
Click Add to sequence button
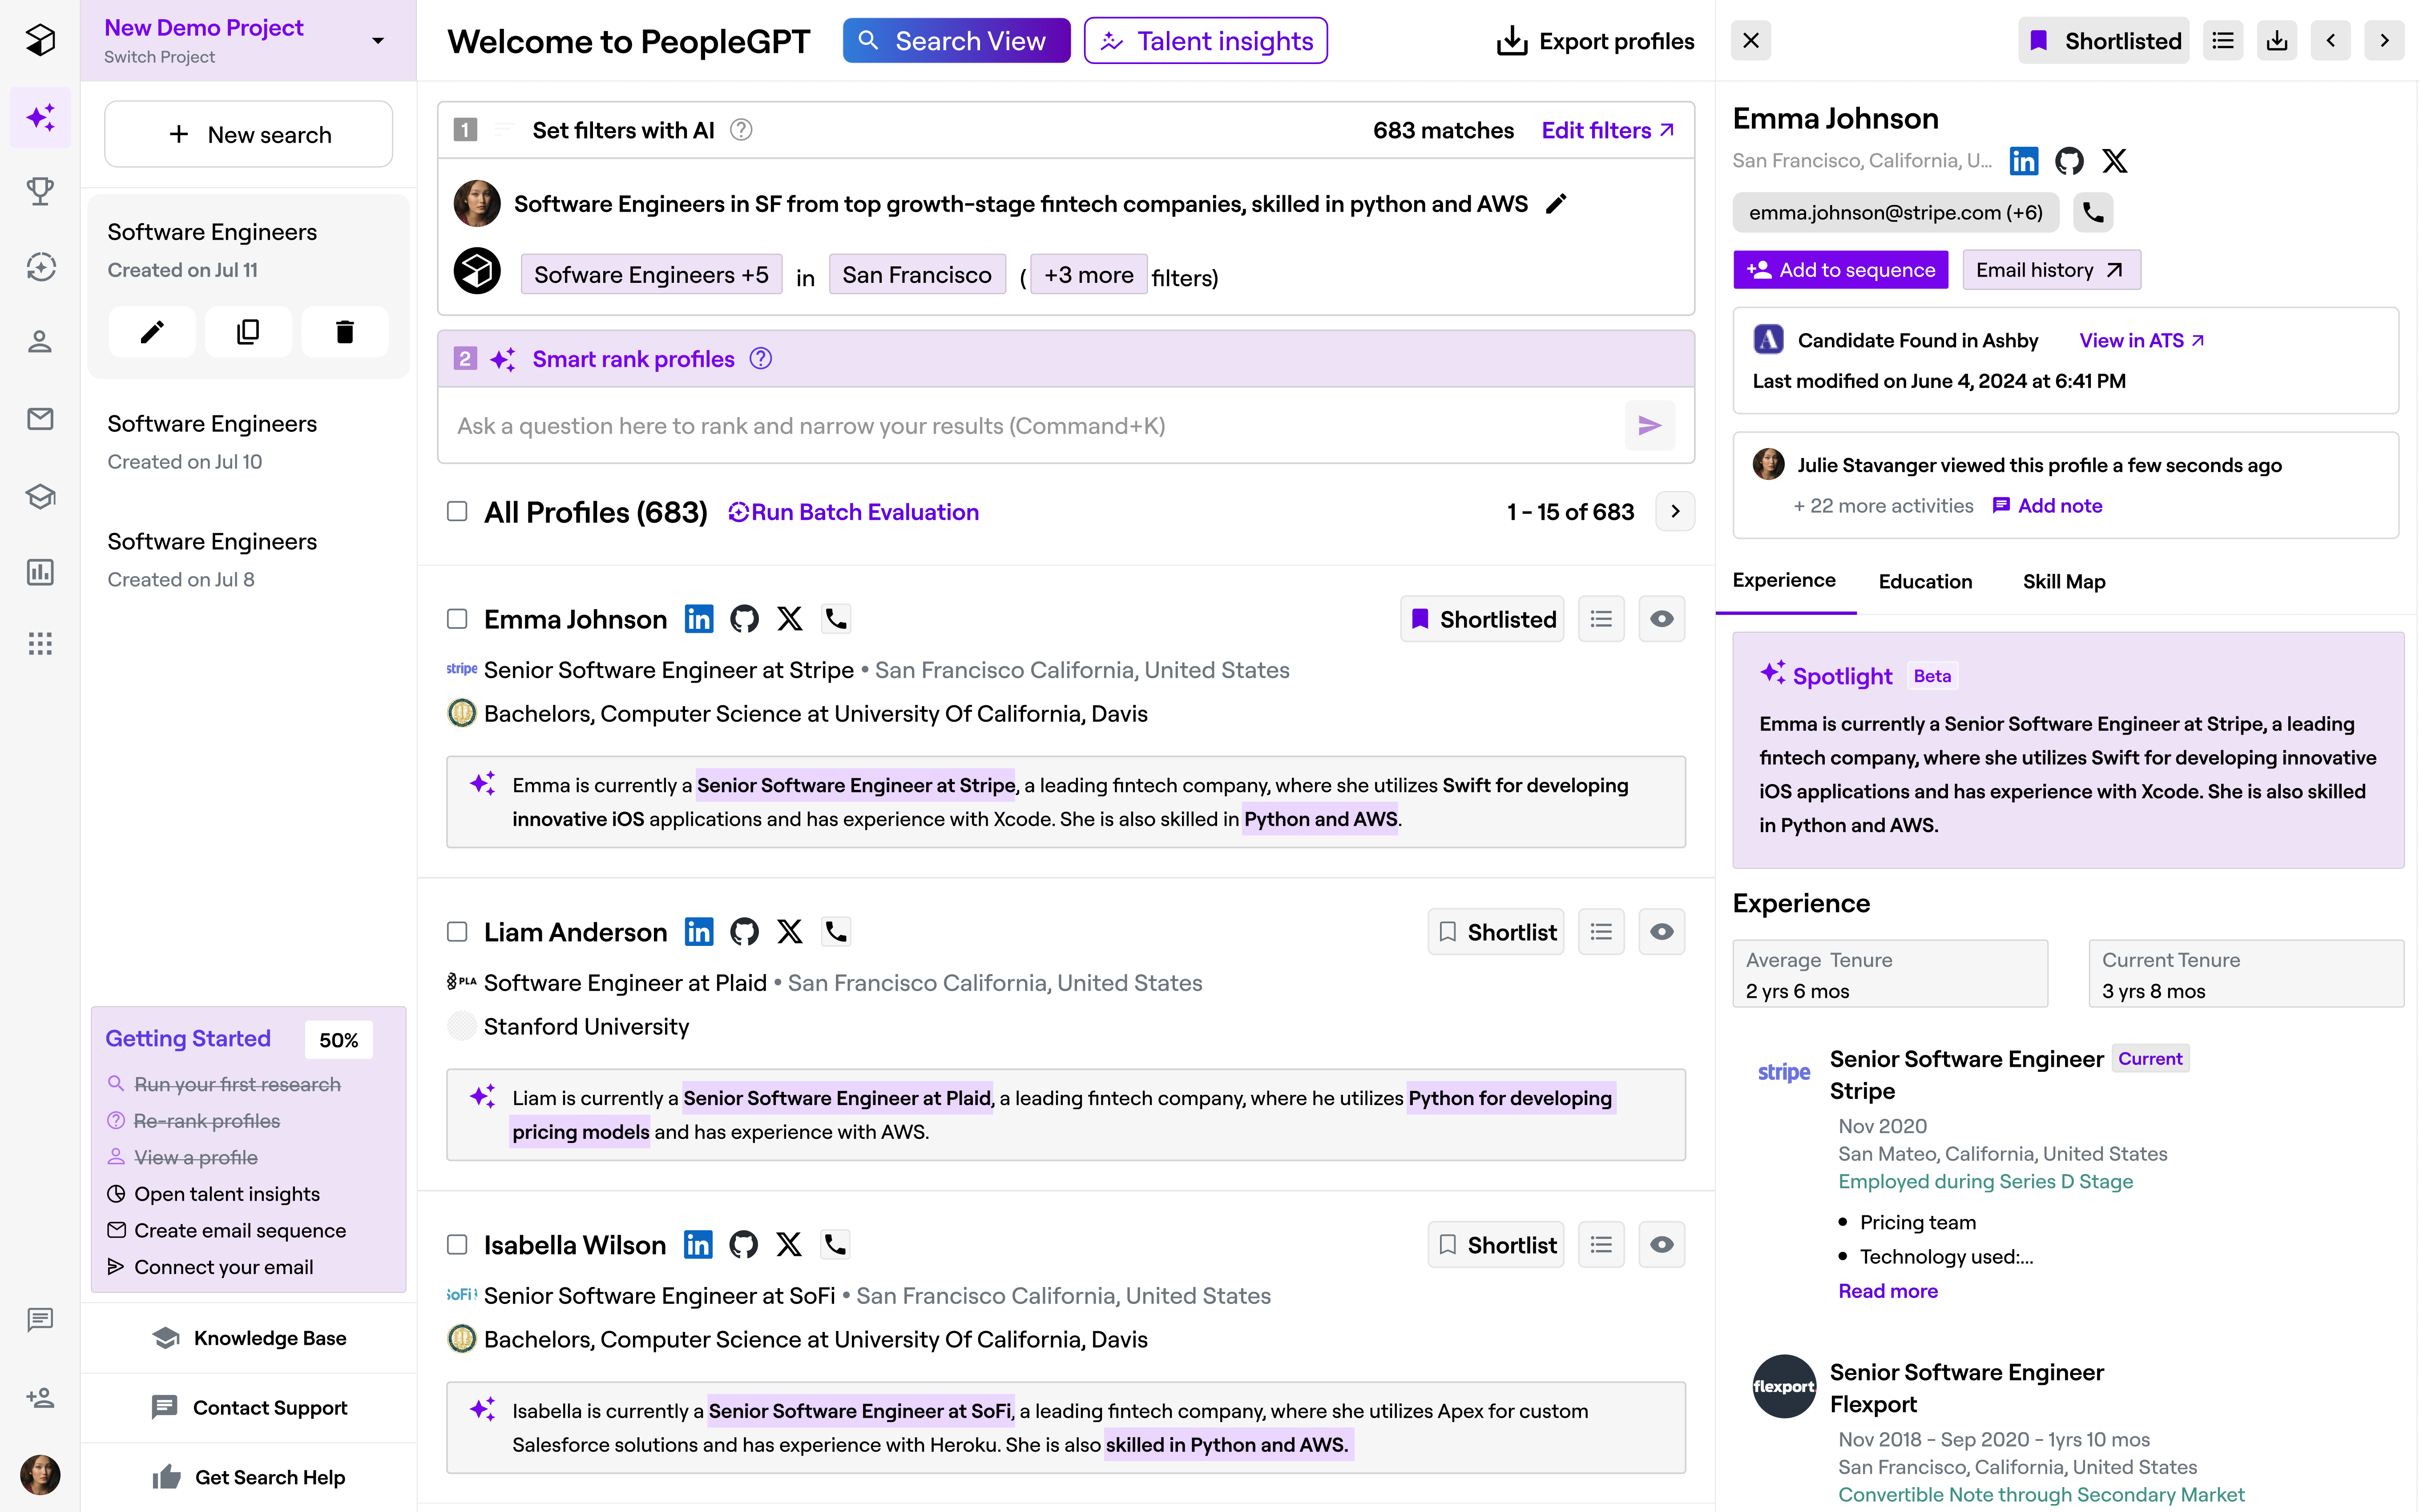click(x=1840, y=270)
